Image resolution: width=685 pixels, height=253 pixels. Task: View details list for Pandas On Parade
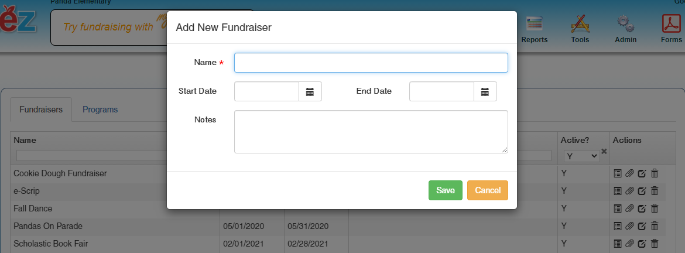617,226
